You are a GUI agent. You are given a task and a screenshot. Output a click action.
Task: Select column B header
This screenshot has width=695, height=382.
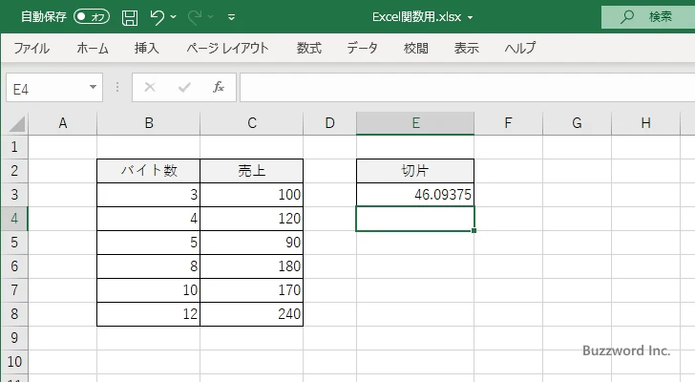149,123
